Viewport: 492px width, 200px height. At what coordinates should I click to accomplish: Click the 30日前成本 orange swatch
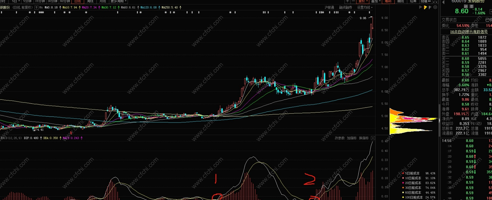pyautogui.click(x=403, y=188)
